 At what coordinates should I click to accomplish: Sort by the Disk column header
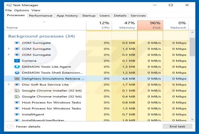pos(150,25)
